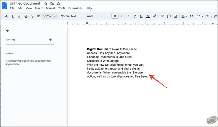Insert an image
The image size is (218, 127).
175,16
